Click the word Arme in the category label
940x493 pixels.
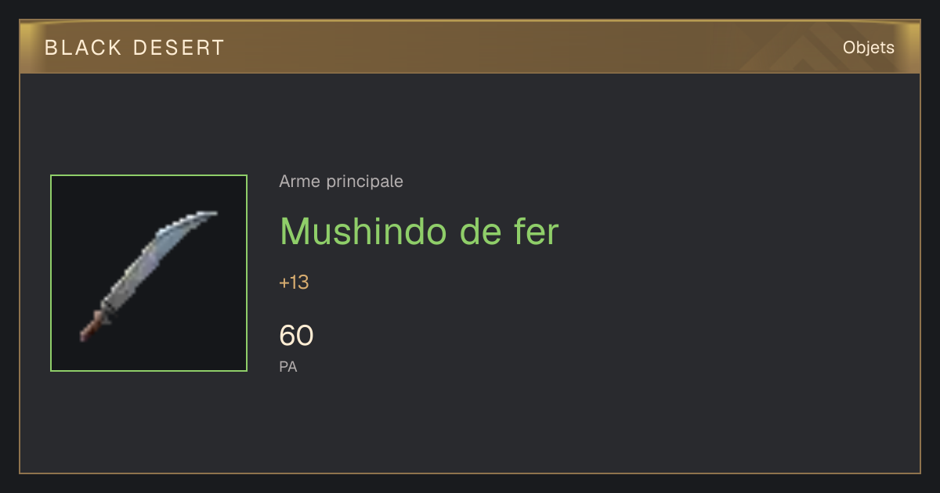point(299,182)
